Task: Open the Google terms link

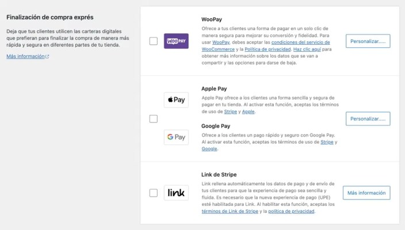Action: [x=209, y=149]
